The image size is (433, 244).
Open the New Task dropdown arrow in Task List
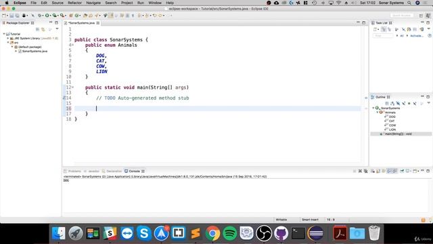tap(378, 29)
